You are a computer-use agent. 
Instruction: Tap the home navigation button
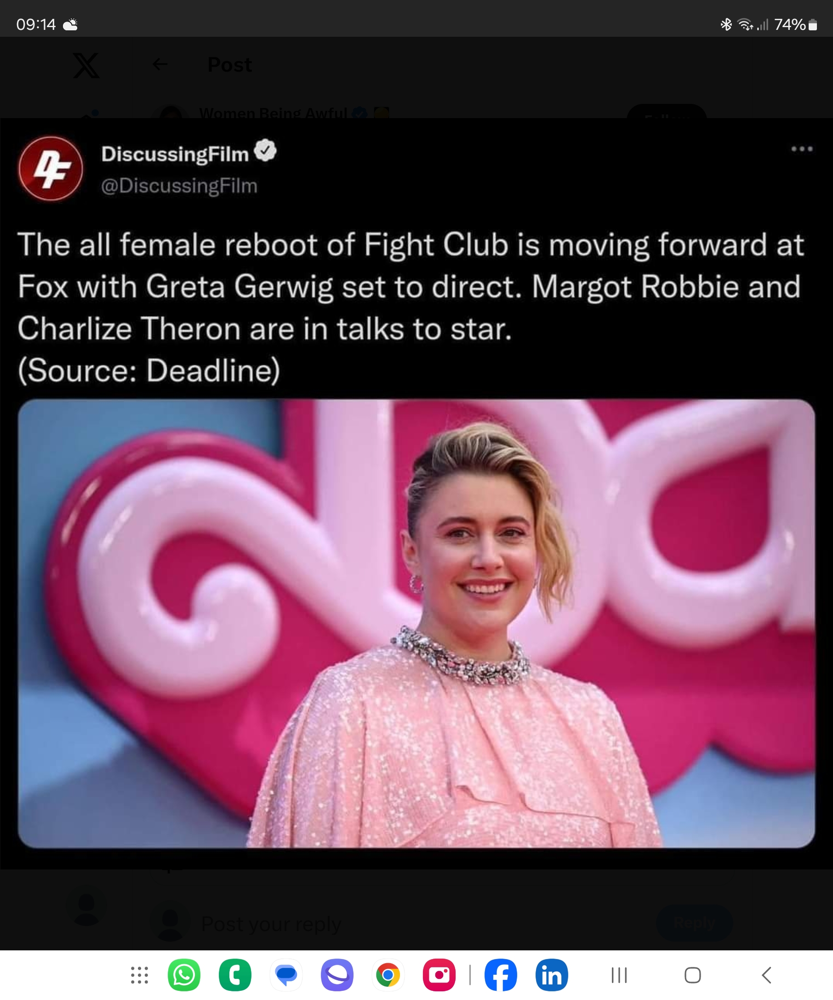pos(692,975)
